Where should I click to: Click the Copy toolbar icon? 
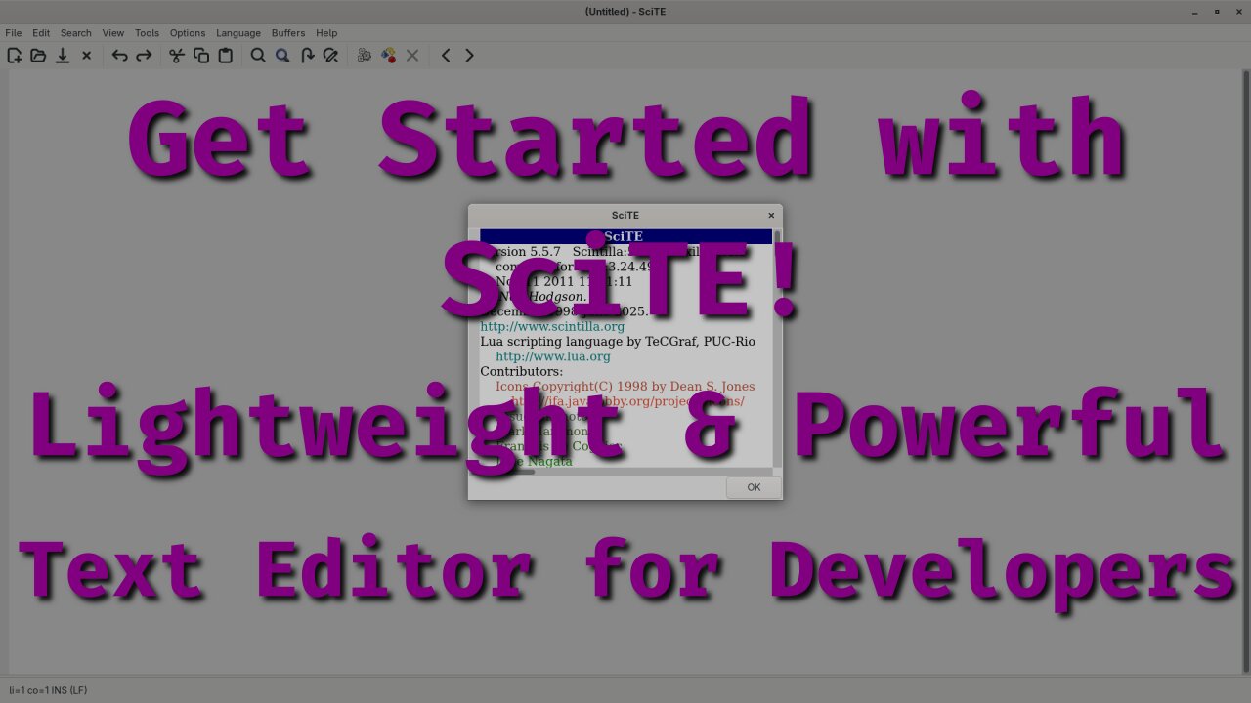[201, 56]
